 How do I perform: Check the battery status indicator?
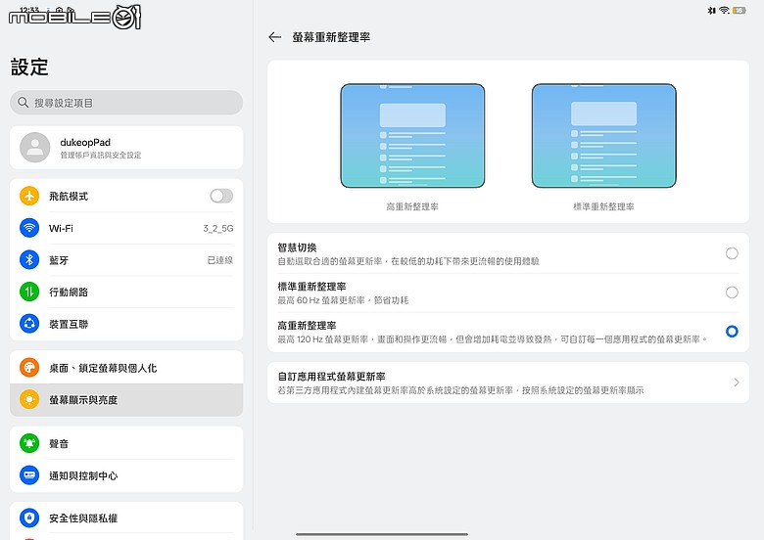coord(740,10)
